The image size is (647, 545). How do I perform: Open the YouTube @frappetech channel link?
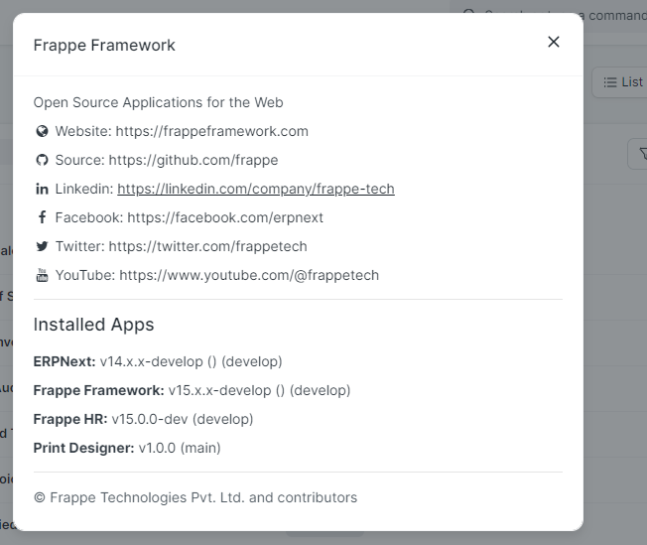(x=249, y=275)
